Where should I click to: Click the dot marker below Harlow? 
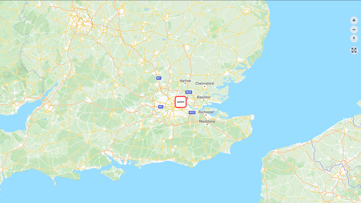(185, 83)
